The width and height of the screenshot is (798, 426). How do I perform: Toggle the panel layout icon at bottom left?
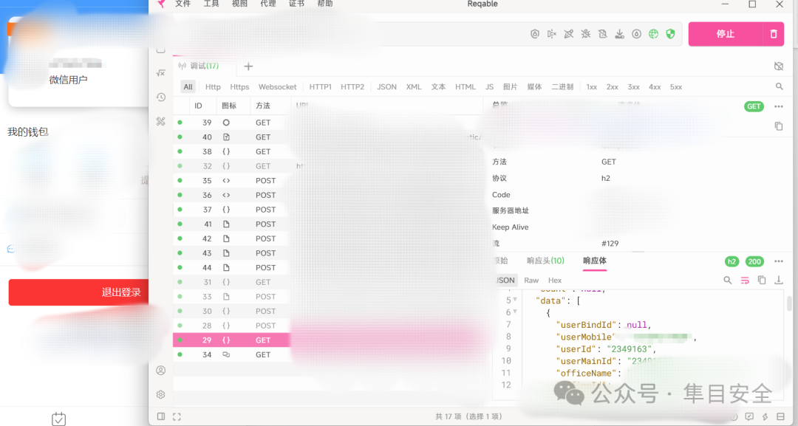coord(161,416)
